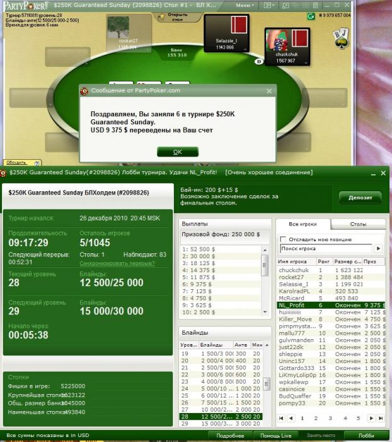392x442 pixels.
Task: Click the green refresh icon near the hand number
Action: pyautogui.click(x=311, y=16)
